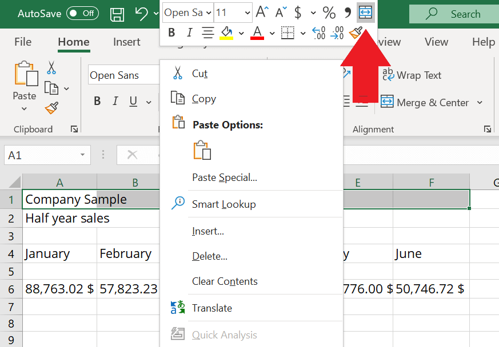Click the highlighted Merge Cells icon
This screenshot has width=499, height=347.
click(365, 12)
